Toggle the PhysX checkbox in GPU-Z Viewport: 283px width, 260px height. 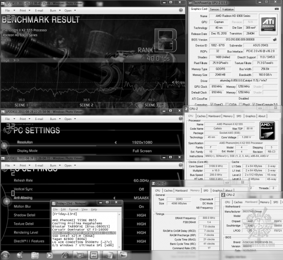tap(241, 104)
